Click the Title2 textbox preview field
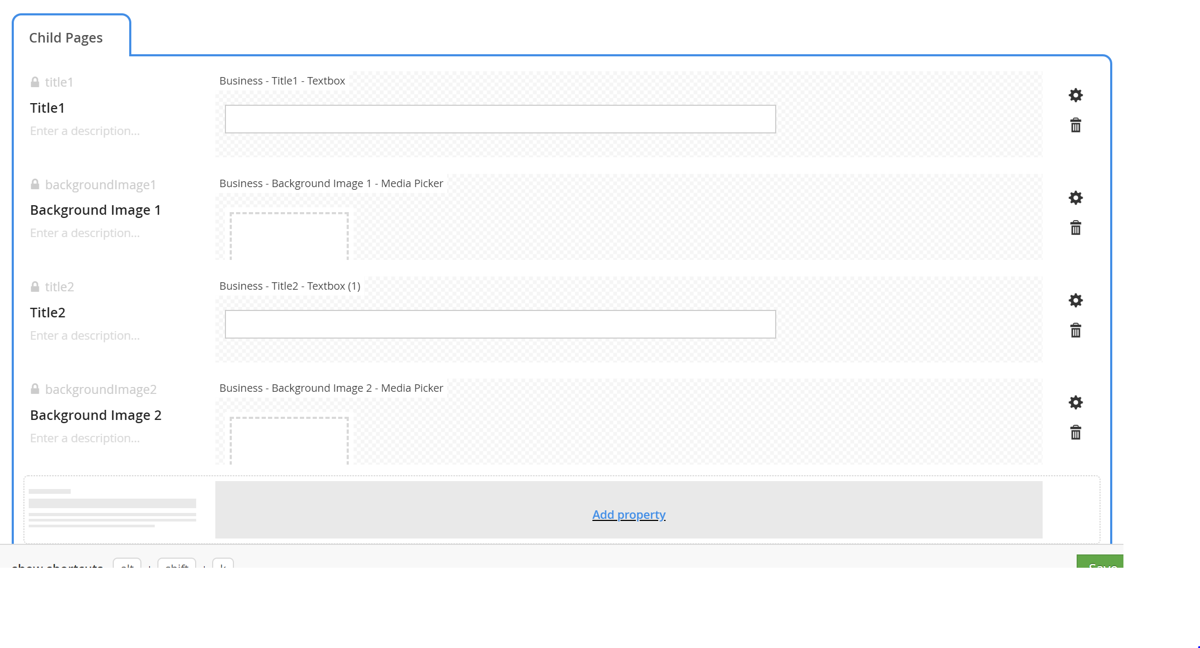This screenshot has height=648, width=1200. coord(500,324)
